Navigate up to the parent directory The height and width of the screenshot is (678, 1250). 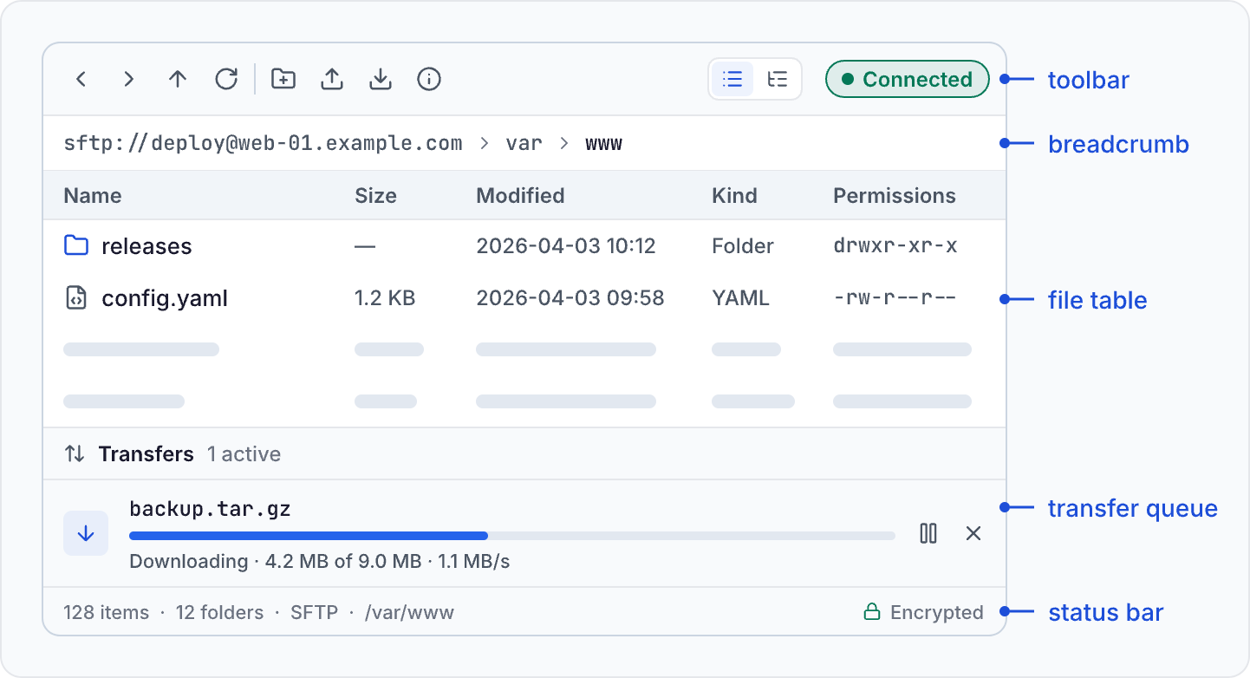point(178,80)
